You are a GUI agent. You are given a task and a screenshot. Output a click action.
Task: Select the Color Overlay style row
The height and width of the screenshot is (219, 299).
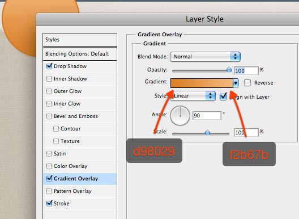80,166
